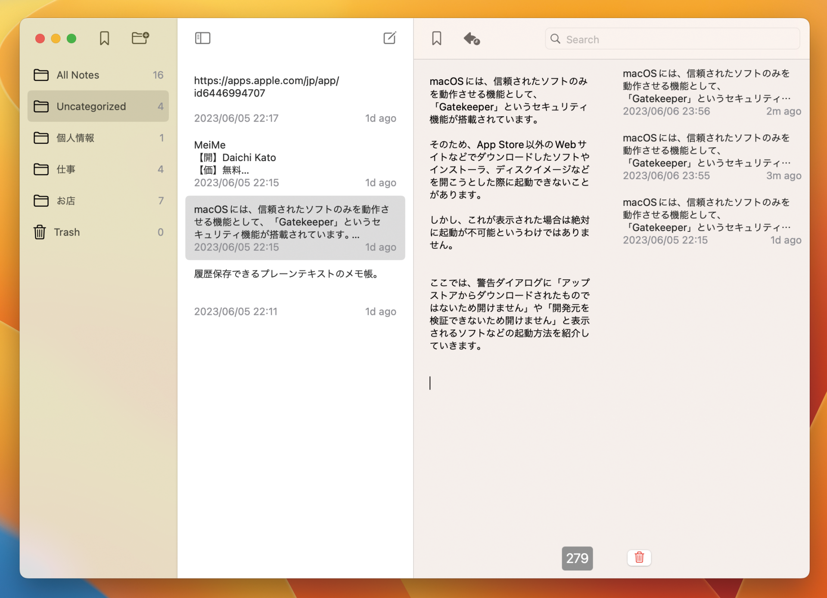Click the 2023/06/05 22:11 timestamp in notes list
The image size is (827, 598).
tap(236, 311)
